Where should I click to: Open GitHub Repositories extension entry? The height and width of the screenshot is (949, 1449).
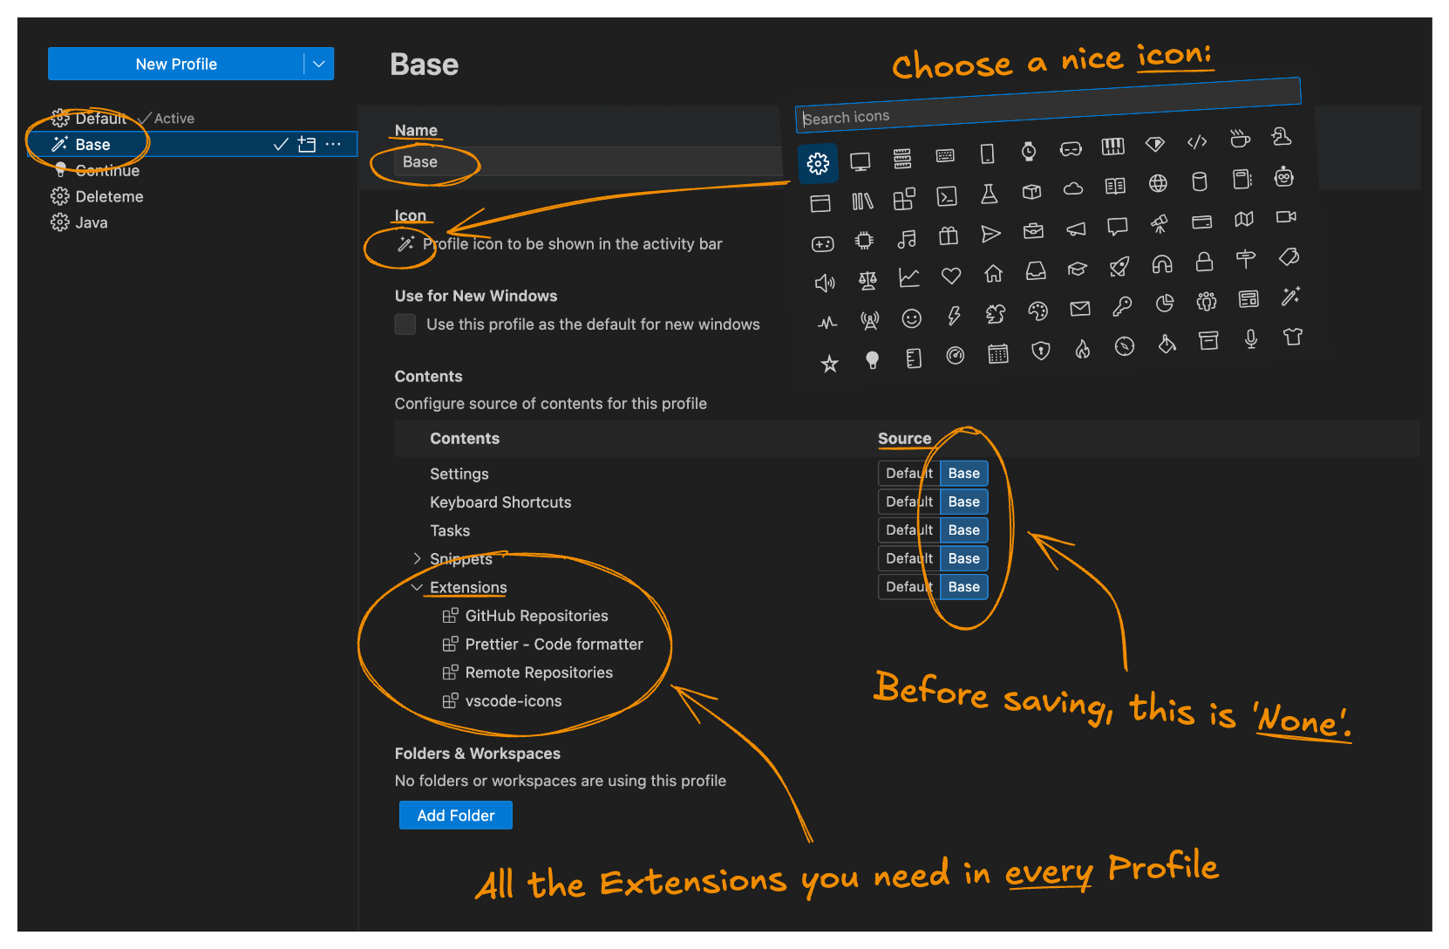[x=536, y=616]
